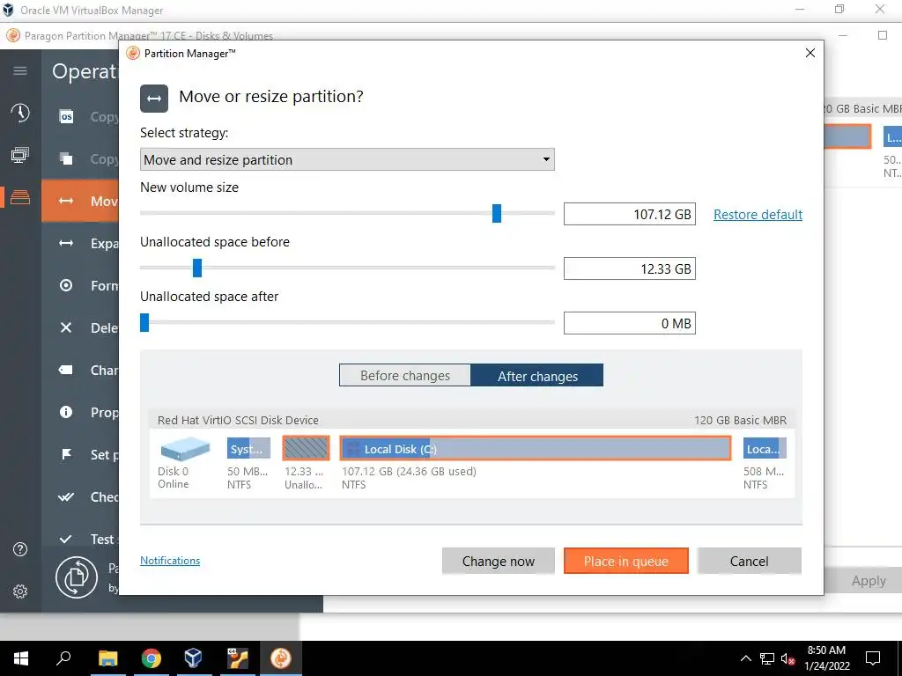902x676 pixels.
Task: Open taskbar search magnifier
Action: tap(63, 658)
